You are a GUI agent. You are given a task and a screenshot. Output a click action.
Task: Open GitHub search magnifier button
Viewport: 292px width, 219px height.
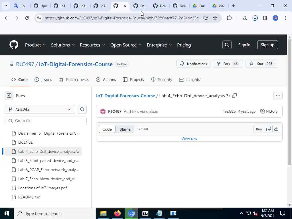coord(227,45)
